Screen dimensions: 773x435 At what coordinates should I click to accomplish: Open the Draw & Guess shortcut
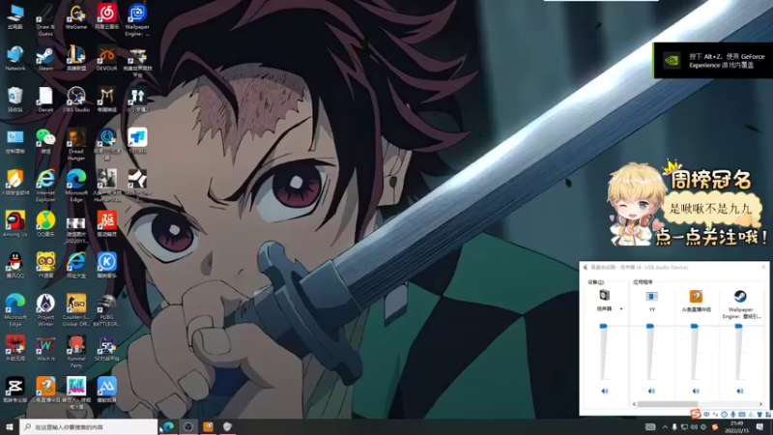pyautogui.click(x=45, y=20)
